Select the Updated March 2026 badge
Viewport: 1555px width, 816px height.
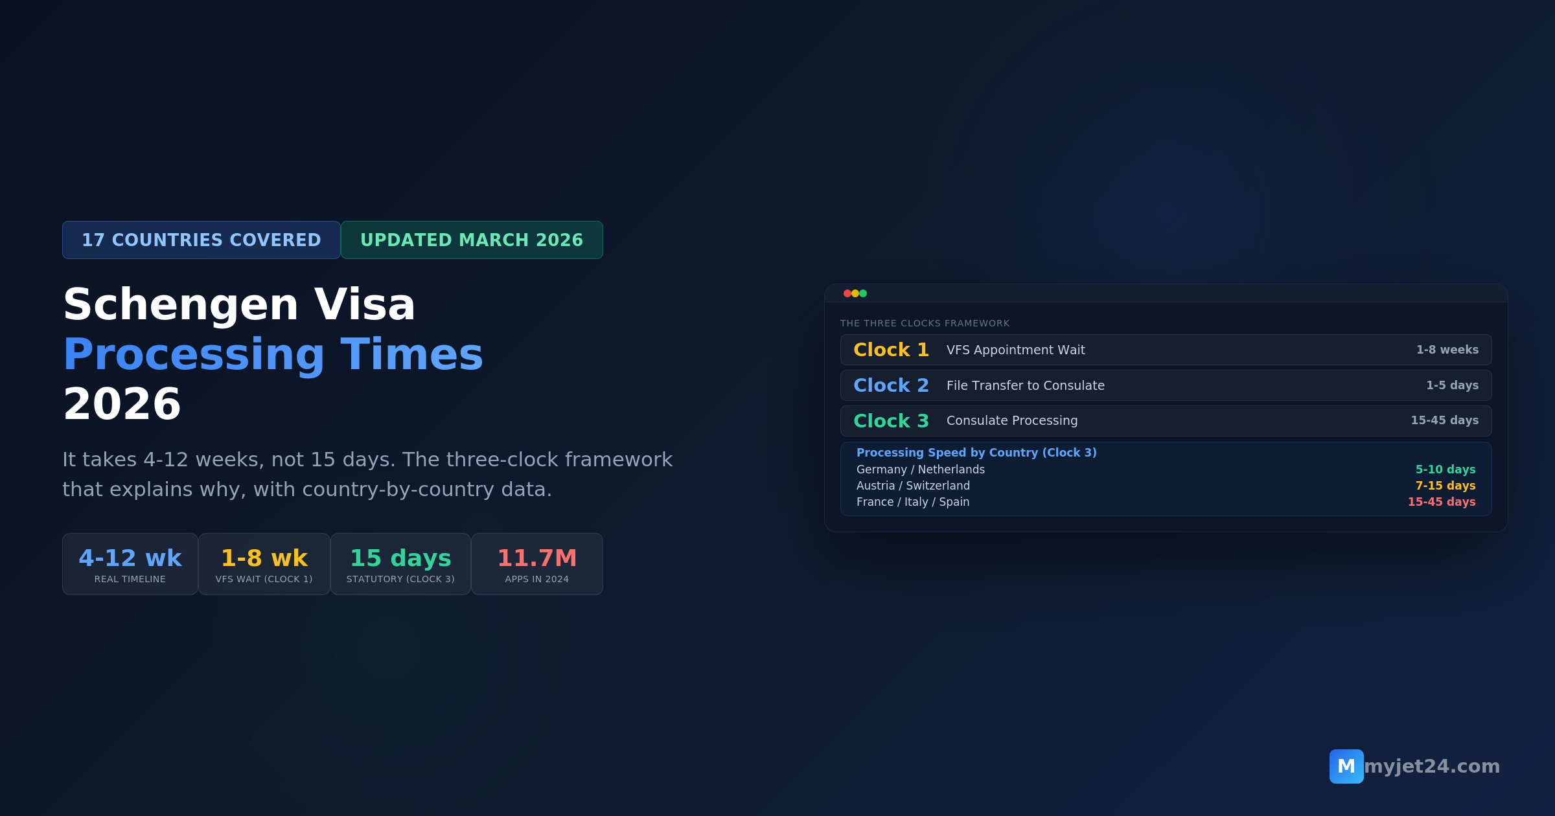472,240
